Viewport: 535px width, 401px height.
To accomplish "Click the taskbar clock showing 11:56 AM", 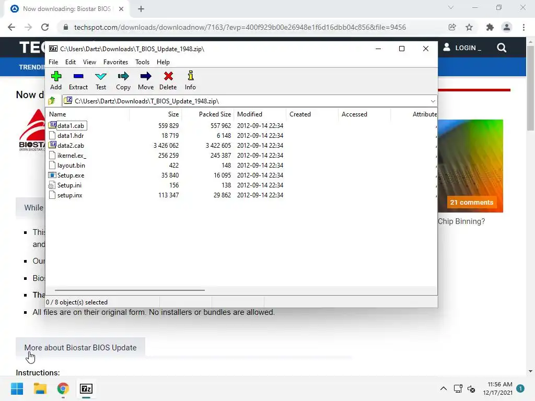I will click(x=497, y=388).
